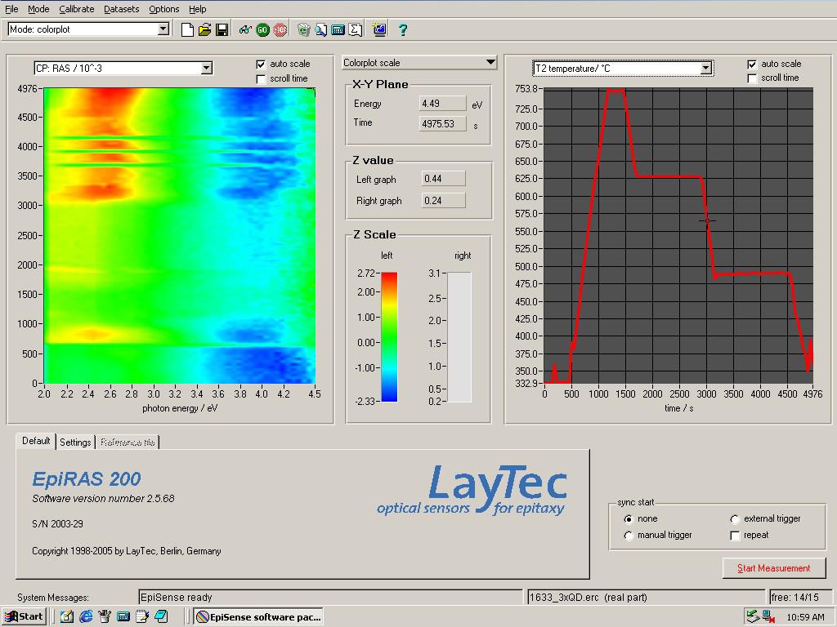Screen dimensions: 837x627
Task: Click the recycle bin toolbar icon
Action: point(303,30)
